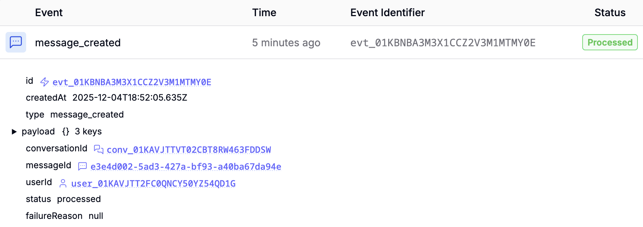Viewport: 643px width, 227px height.
Task: Click the messageId UUID link e3e4d002
Action: coord(186,166)
